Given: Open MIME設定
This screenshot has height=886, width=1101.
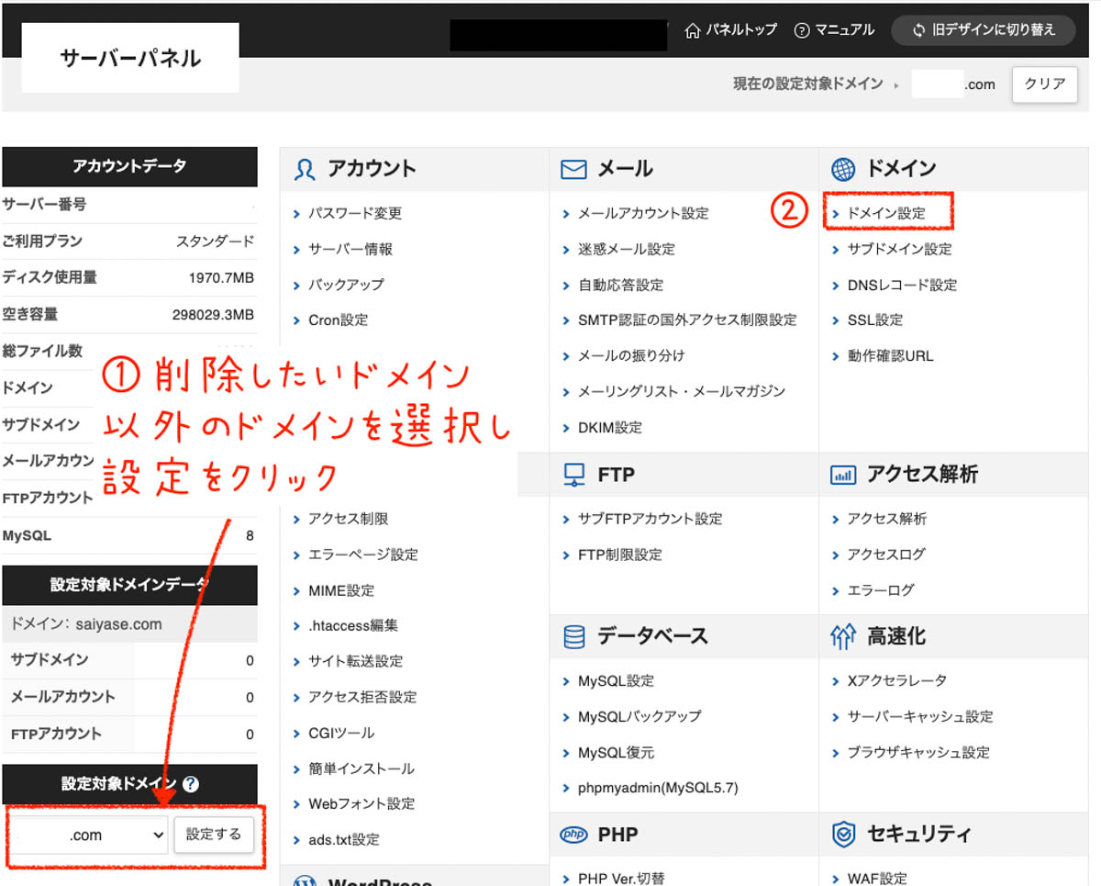Looking at the screenshot, I should tap(341, 590).
